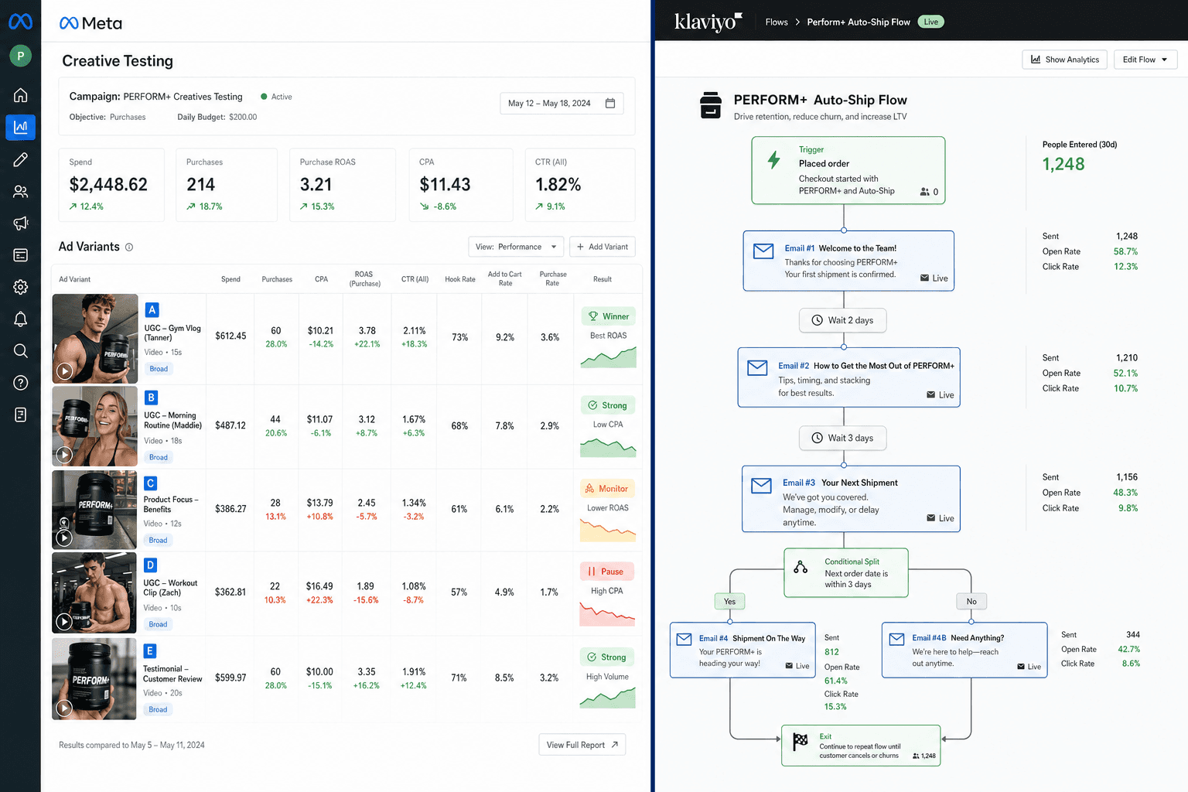Open the green P profile avatar

pos(20,56)
